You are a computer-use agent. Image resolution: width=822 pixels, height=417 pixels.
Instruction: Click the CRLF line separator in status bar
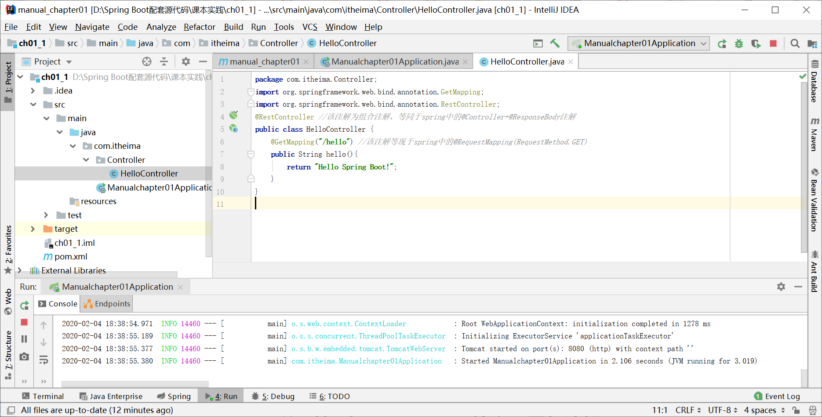[684, 410]
